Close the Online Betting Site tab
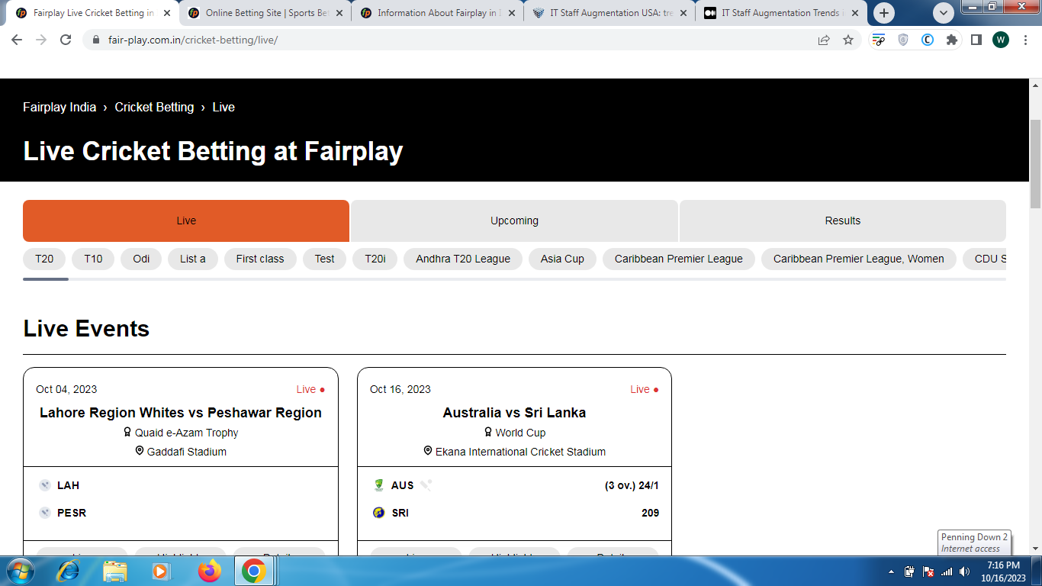The height and width of the screenshot is (586, 1042). pyautogui.click(x=339, y=13)
